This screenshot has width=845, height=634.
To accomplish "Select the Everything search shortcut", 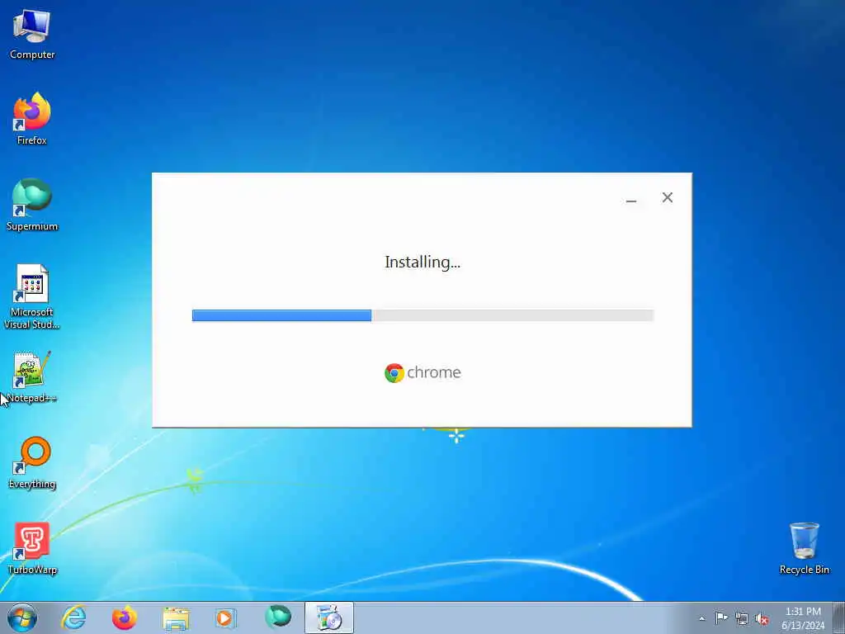I will point(32,462).
